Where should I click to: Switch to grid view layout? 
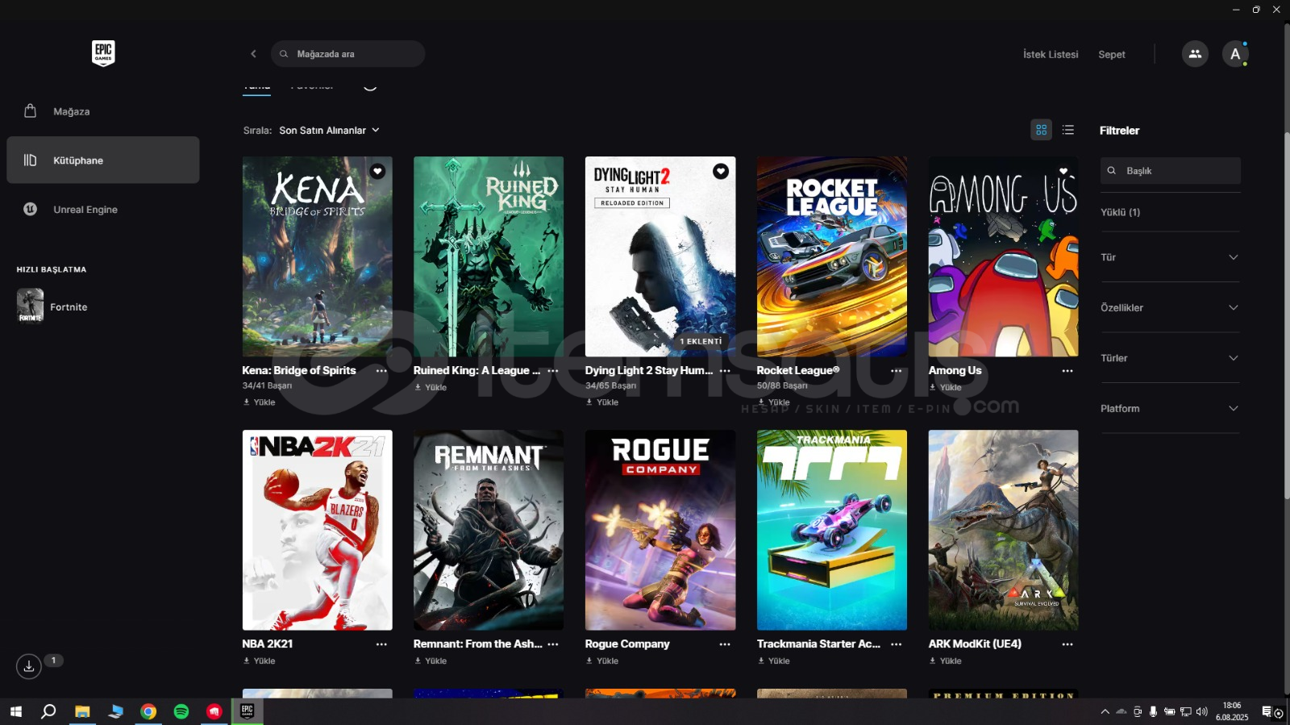click(1042, 130)
